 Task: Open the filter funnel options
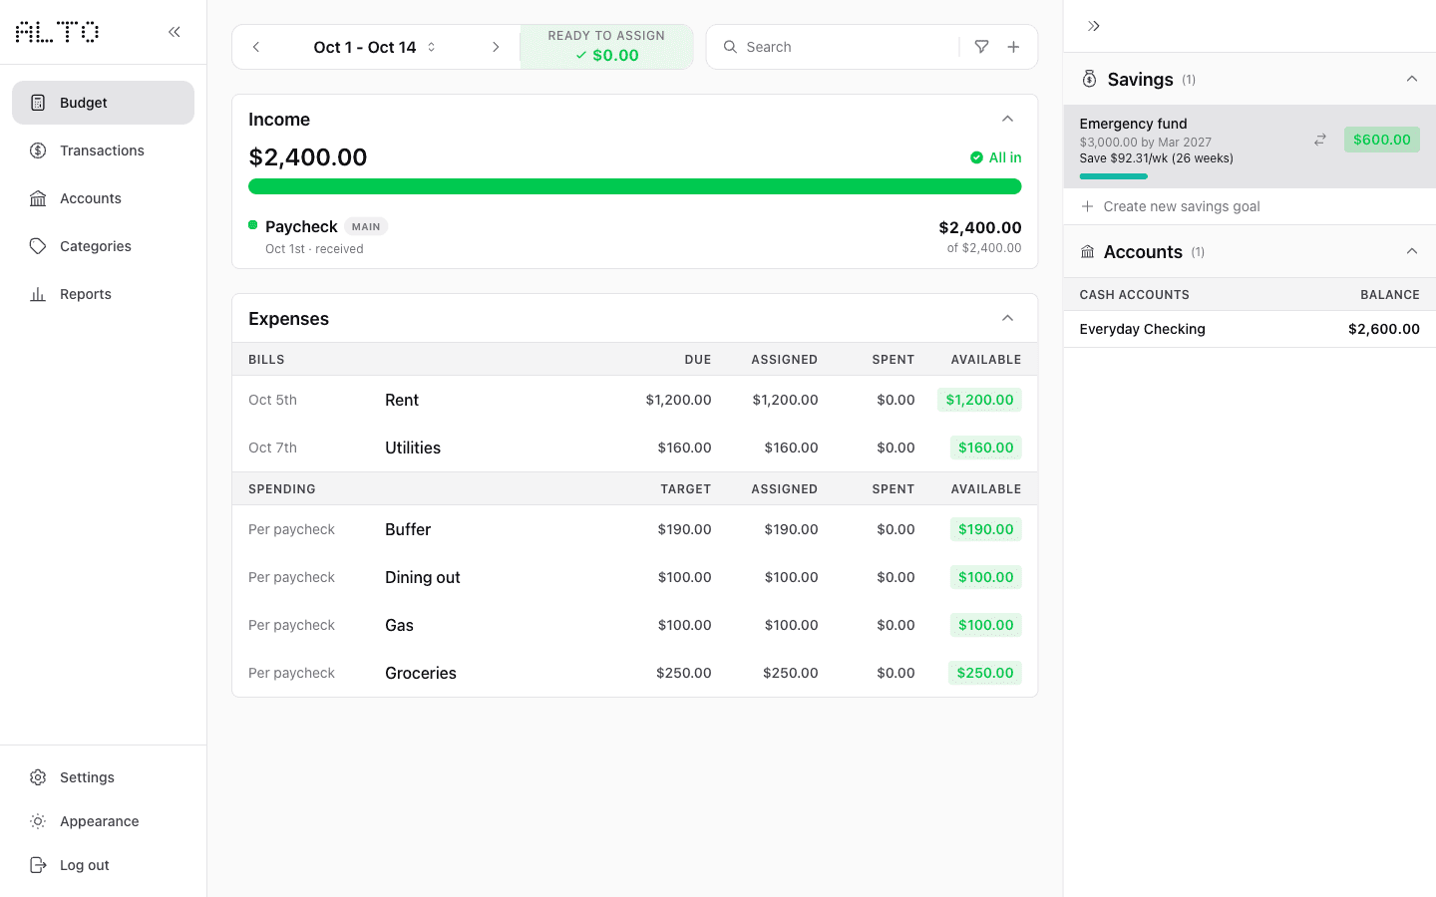click(x=981, y=47)
